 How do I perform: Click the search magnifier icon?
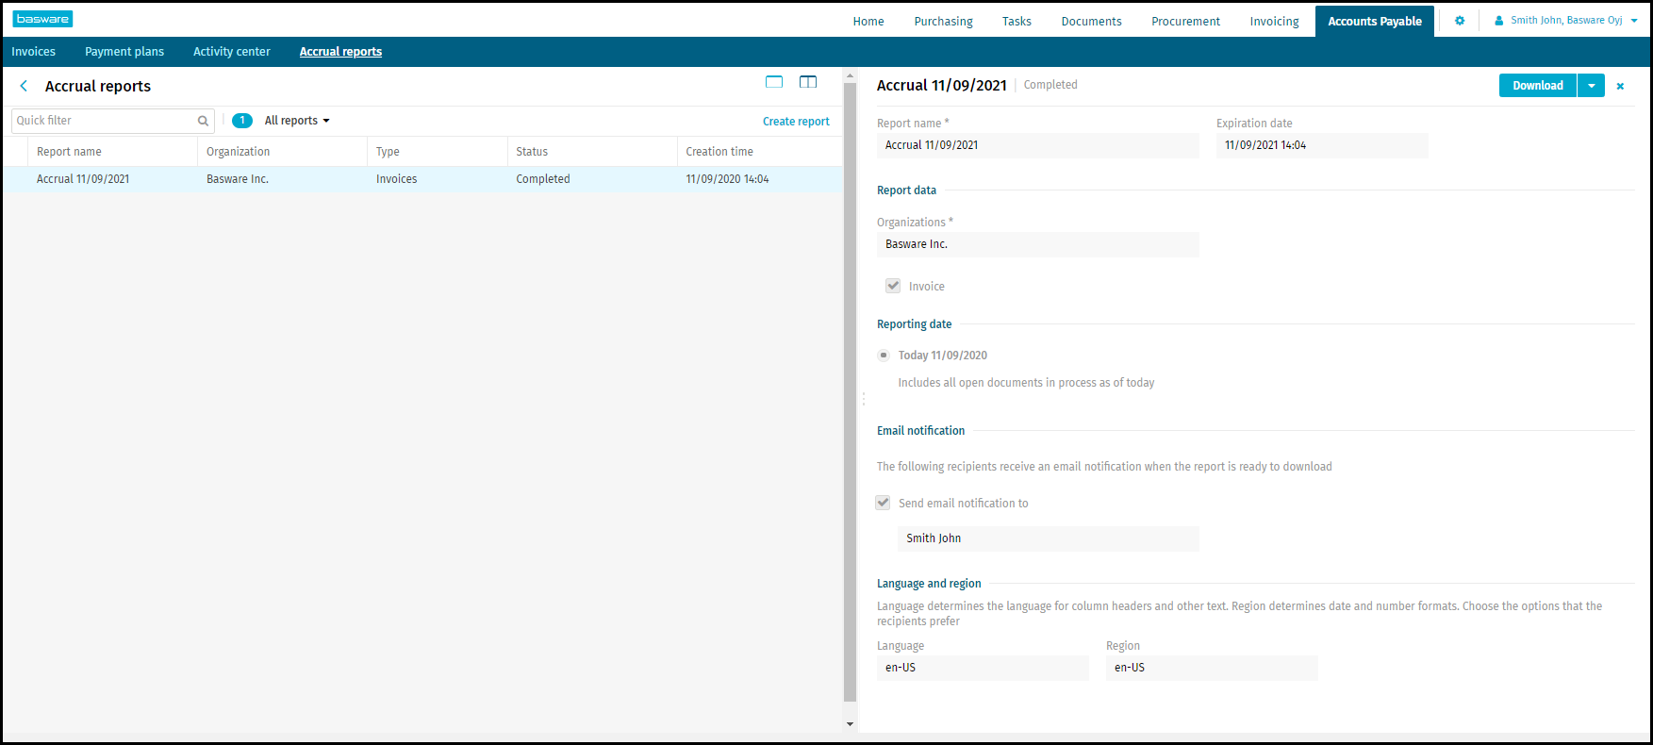tap(203, 121)
